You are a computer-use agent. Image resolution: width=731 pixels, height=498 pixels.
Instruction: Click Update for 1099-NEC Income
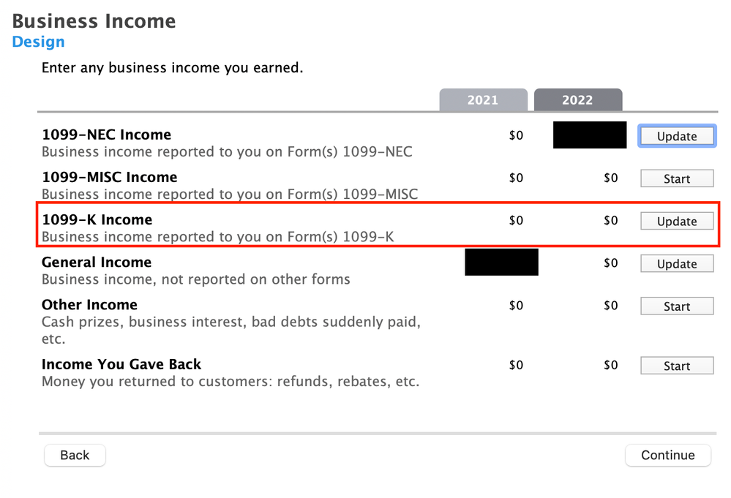point(676,136)
